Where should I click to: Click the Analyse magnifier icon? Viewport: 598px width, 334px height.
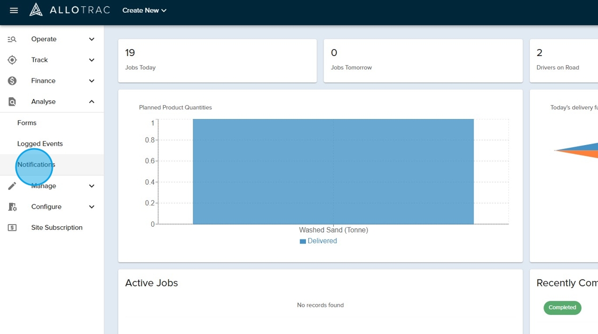point(12,101)
